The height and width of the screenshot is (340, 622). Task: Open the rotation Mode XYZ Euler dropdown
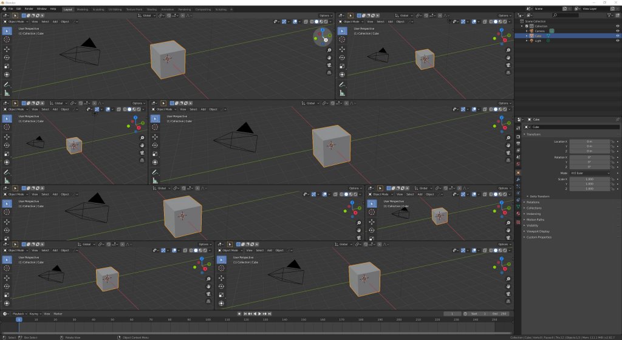click(589, 173)
